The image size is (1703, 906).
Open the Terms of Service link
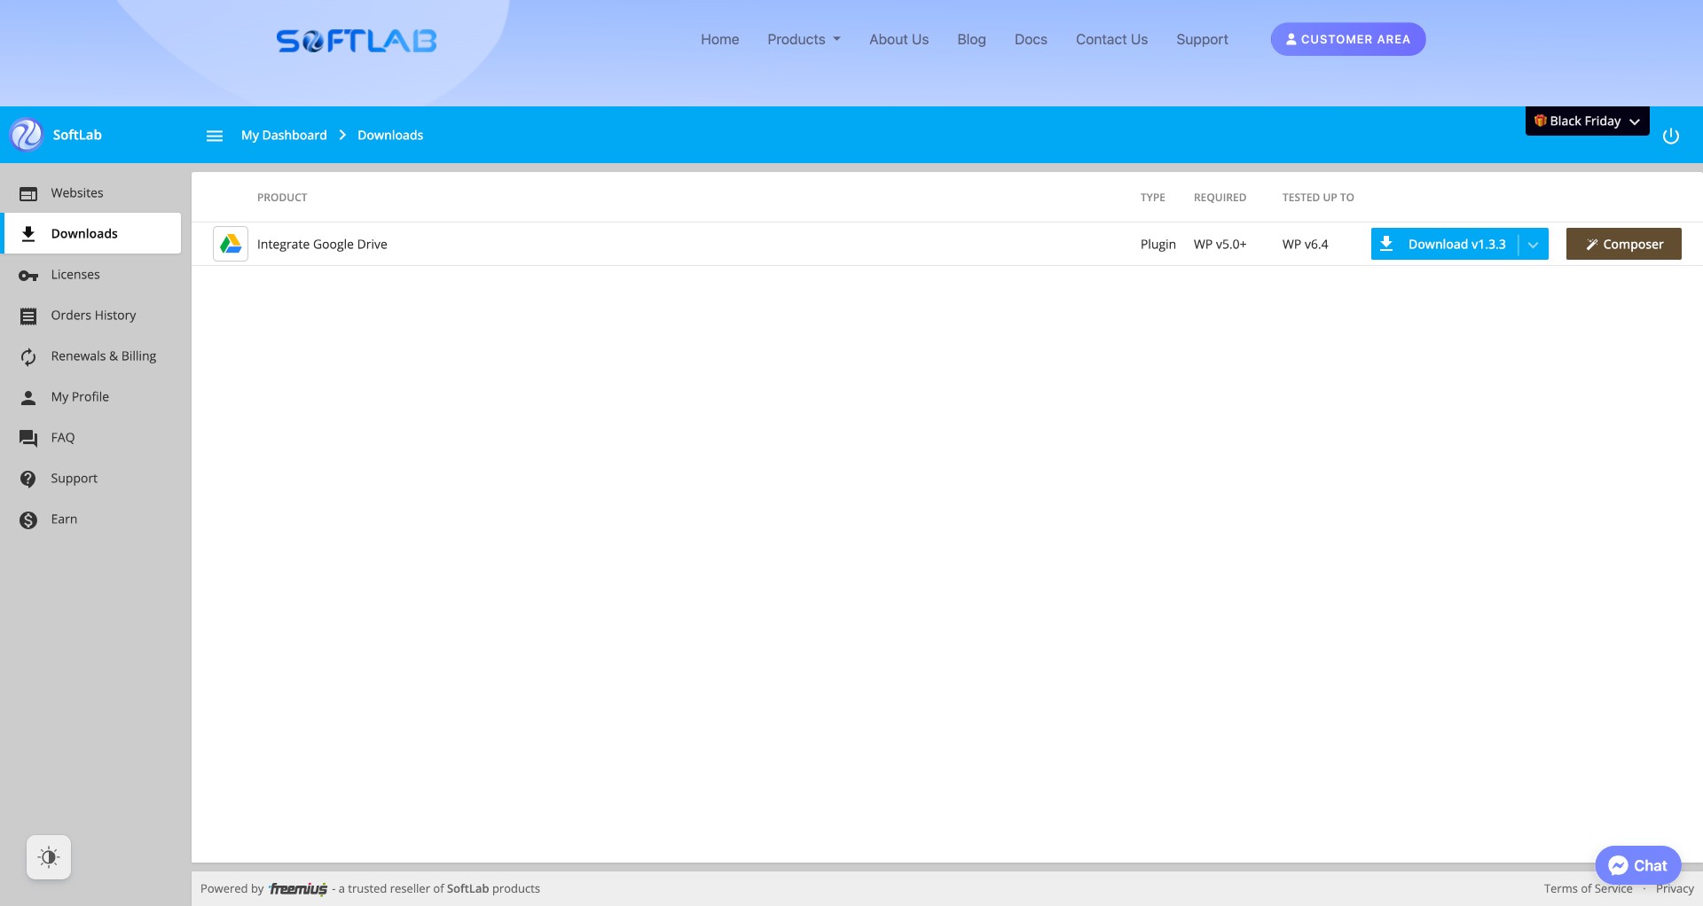(1588, 887)
